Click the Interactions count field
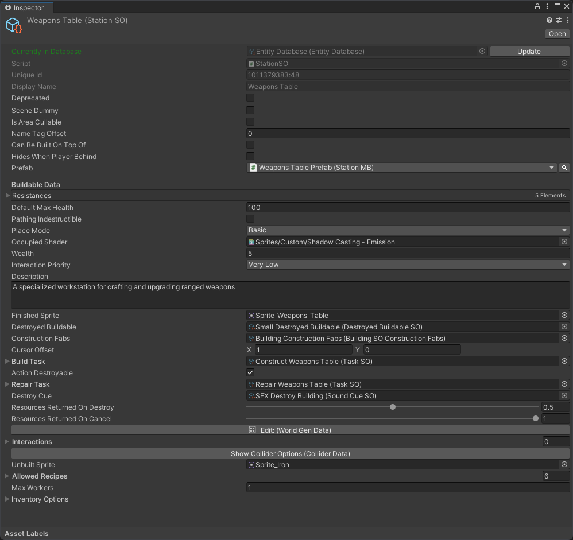Viewport: 573px width, 540px height. 556,441
